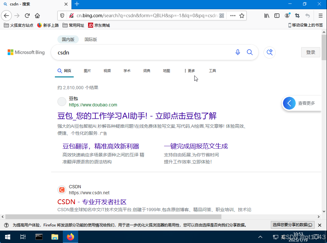Open Bing visual search icon
Image resolution: width=327 pixels, height=243 pixels.
click(270, 52)
